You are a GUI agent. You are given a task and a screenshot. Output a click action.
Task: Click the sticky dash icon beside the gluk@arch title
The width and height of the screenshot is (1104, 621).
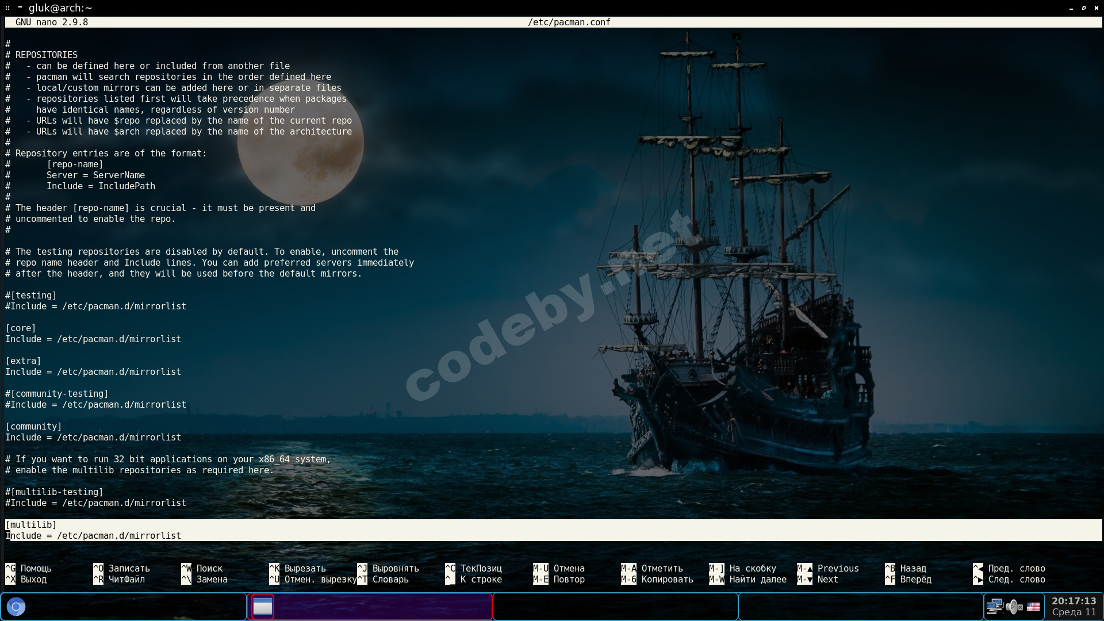click(x=20, y=7)
